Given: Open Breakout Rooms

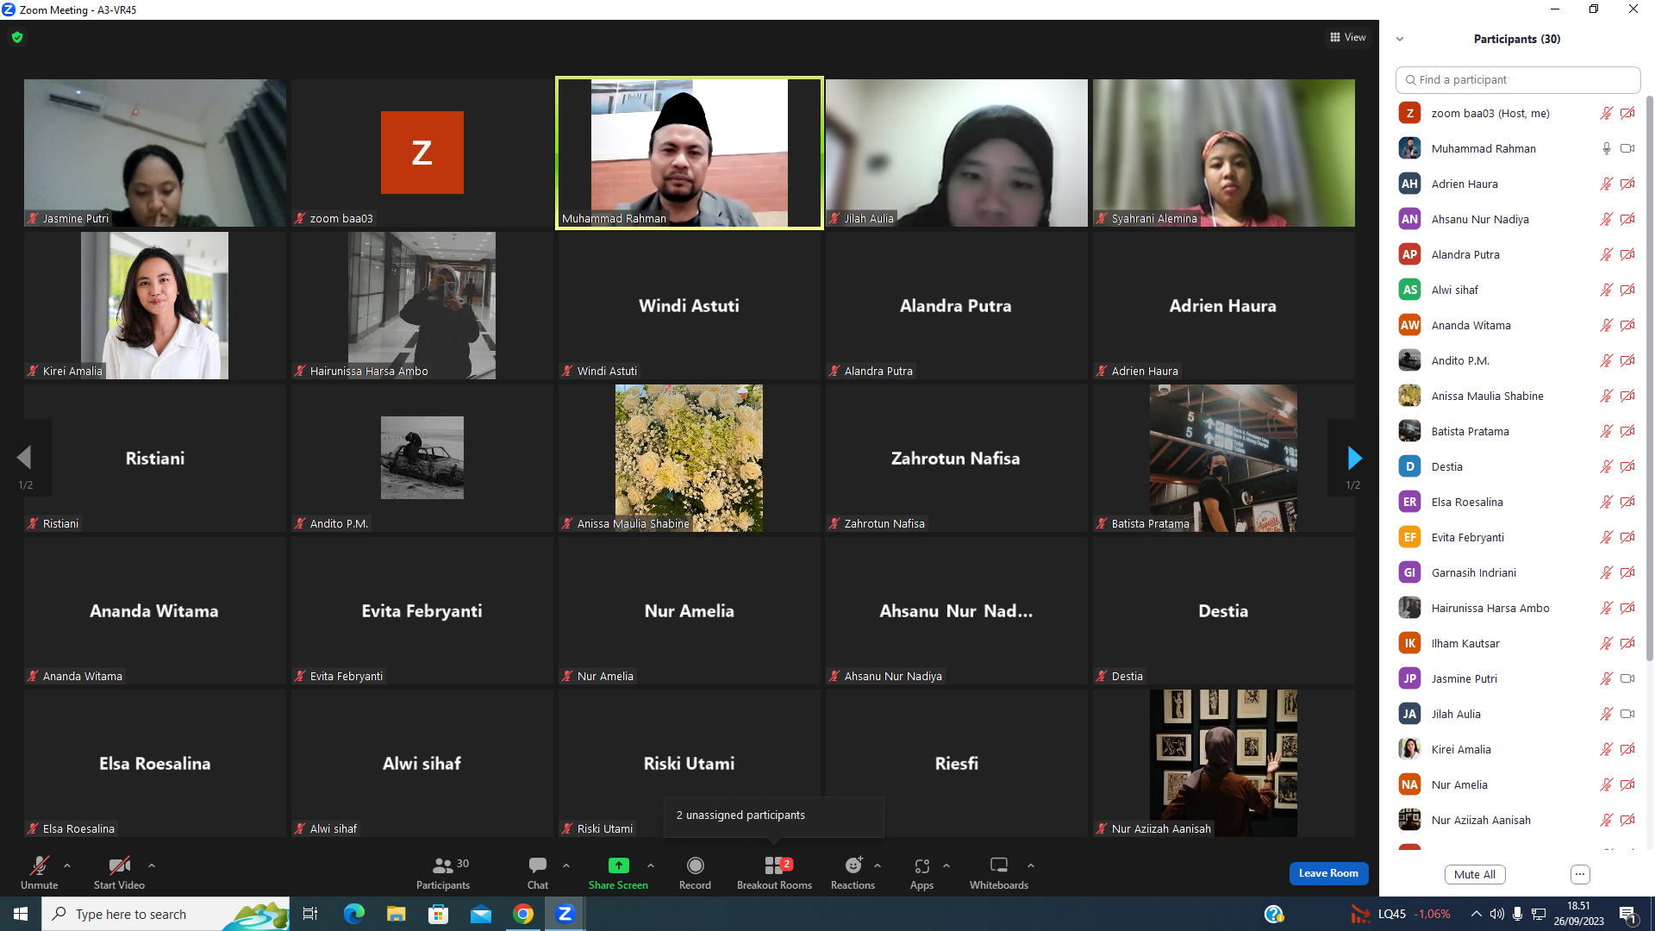Looking at the screenshot, I should click(774, 872).
